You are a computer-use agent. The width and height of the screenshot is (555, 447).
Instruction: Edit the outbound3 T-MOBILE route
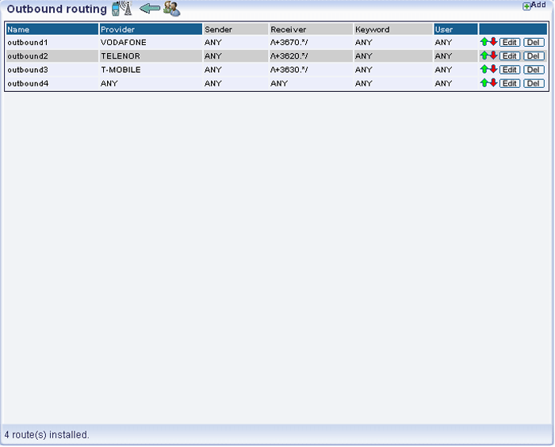tap(509, 70)
